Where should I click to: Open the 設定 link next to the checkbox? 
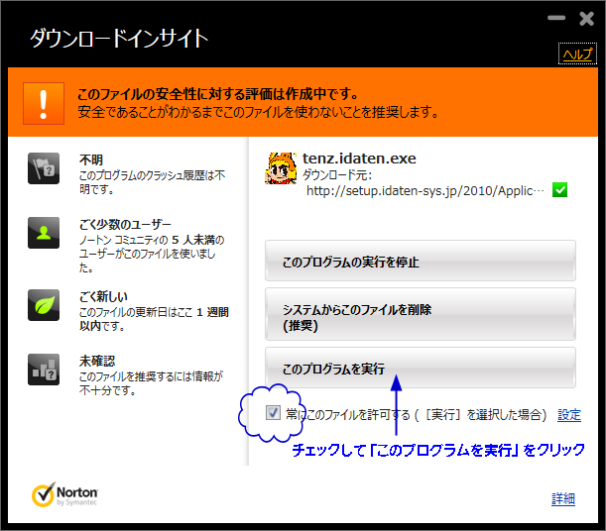(568, 414)
